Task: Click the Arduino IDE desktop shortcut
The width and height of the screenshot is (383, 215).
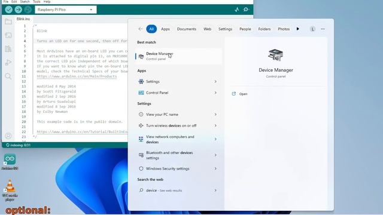Action: tap(10, 162)
